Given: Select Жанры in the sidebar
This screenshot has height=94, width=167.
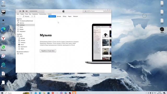Looking at the screenshot, I should click(x=25, y=29).
